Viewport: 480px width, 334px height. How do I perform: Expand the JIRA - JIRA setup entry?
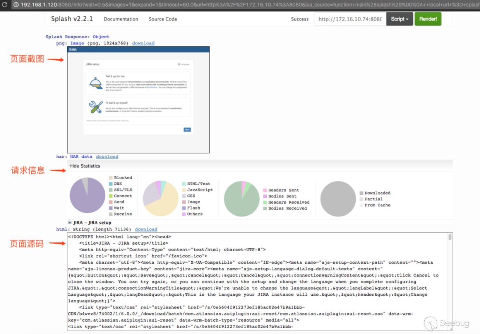(70, 223)
